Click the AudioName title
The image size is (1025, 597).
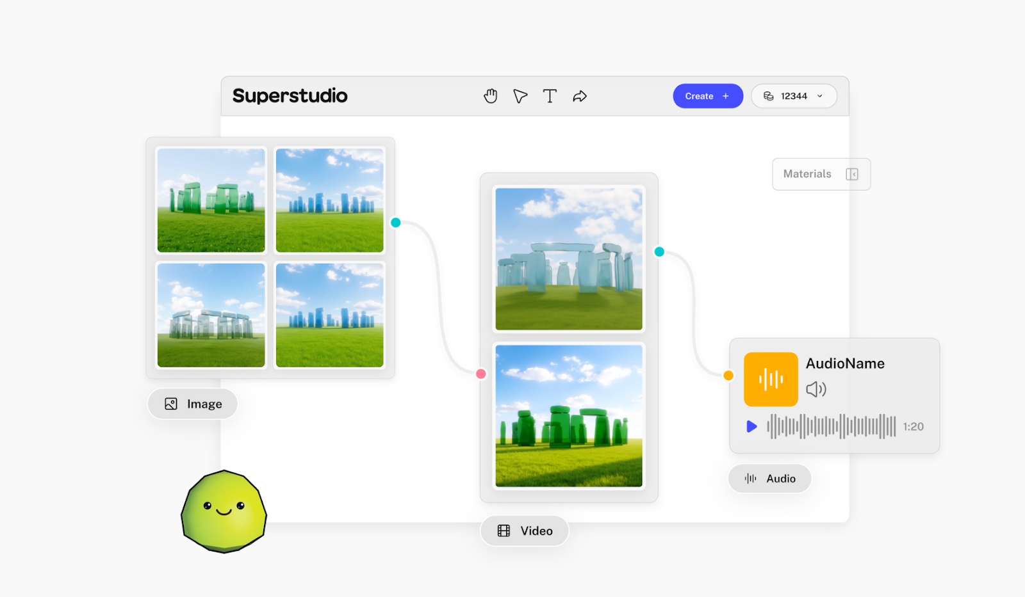click(x=845, y=363)
